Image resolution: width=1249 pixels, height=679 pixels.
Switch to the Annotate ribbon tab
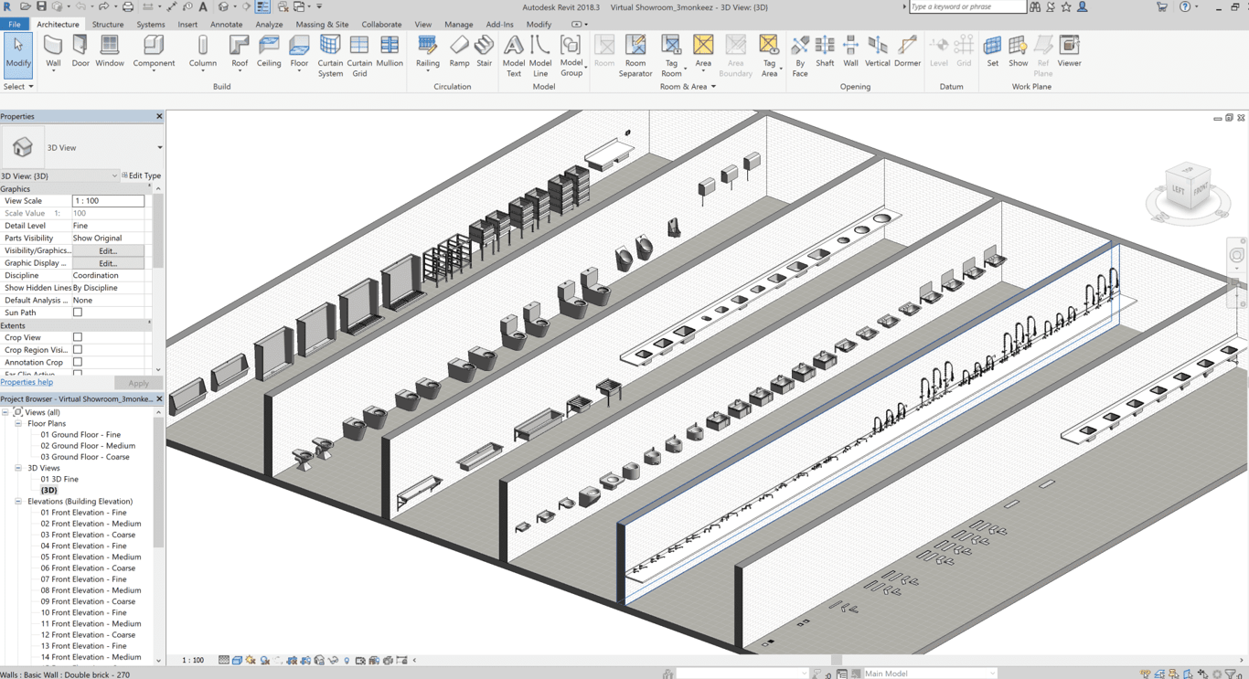(226, 25)
